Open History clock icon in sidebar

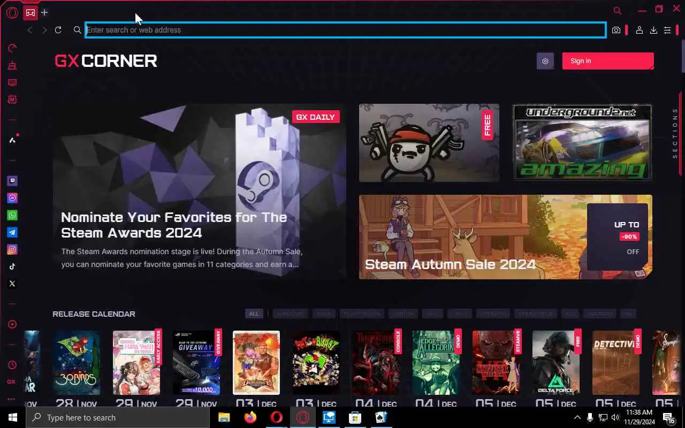coord(12,365)
